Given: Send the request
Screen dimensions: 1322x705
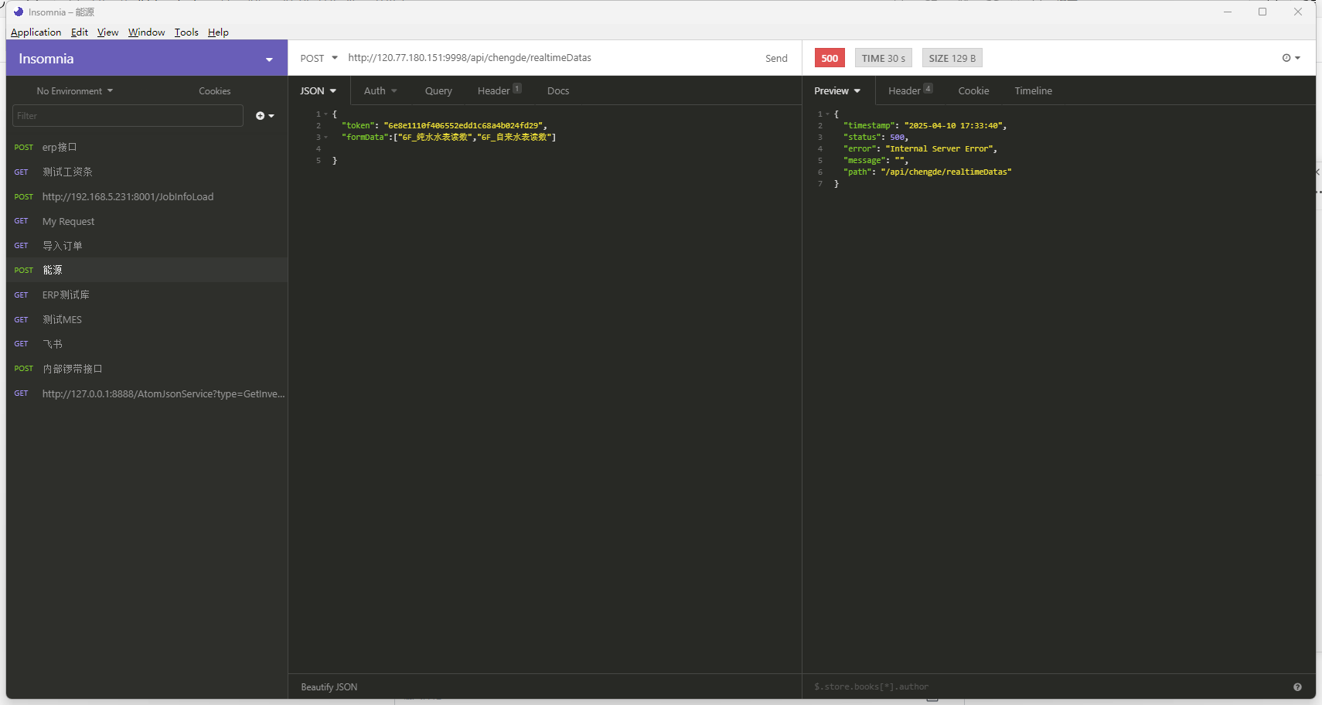Looking at the screenshot, I should pos(776,58).
